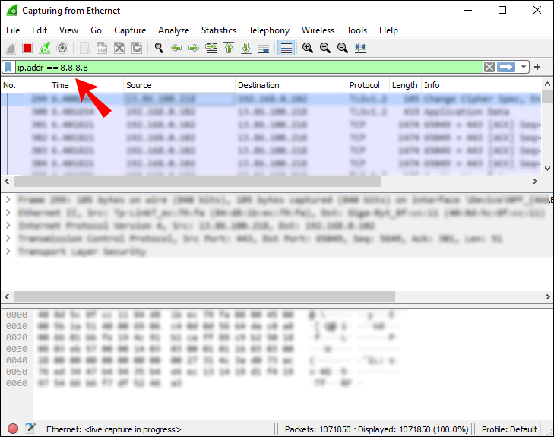Reload this capture file icon

pyautogui.click(x=137, y=48)
